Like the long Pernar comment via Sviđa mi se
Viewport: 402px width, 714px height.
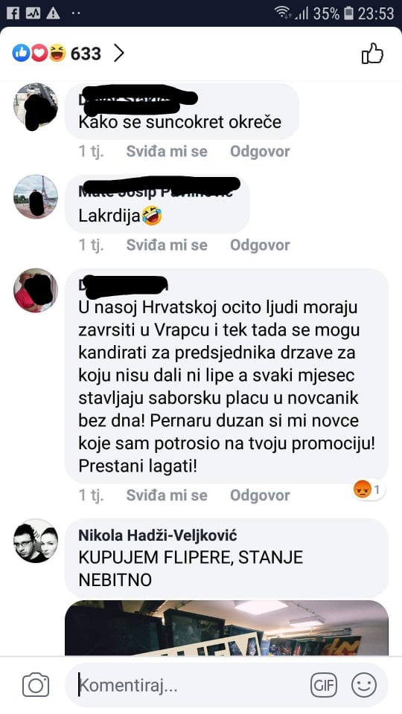pos(167,495)
